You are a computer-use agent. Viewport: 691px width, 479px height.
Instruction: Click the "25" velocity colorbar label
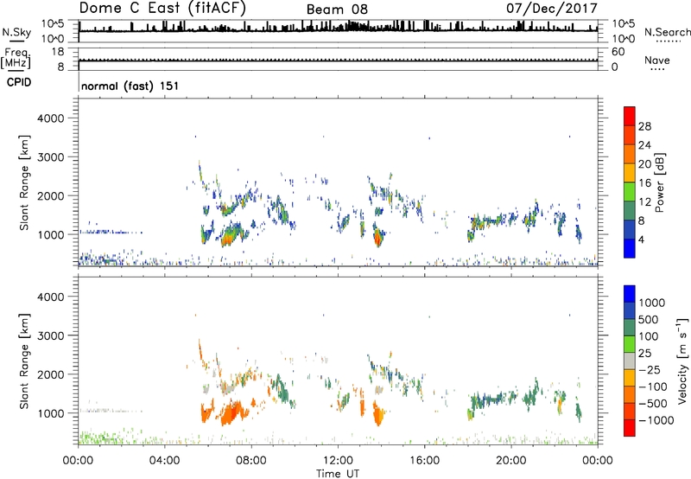[645, 353]
